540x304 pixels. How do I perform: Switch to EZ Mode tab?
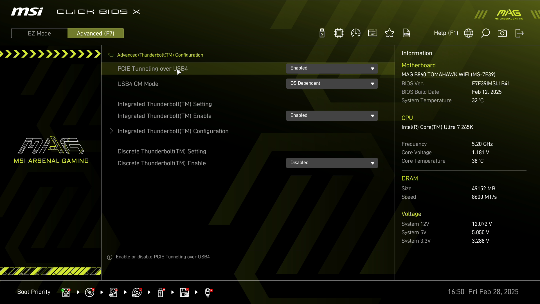[x=39, y=33]
